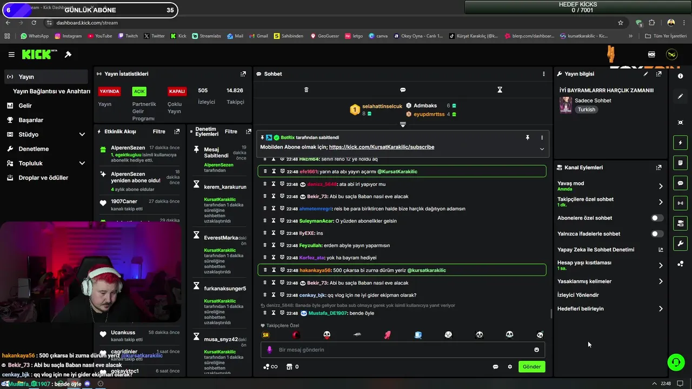Click username selahattinselcuk in leaderboard
The image size is (692, 389).
(382, 106)
